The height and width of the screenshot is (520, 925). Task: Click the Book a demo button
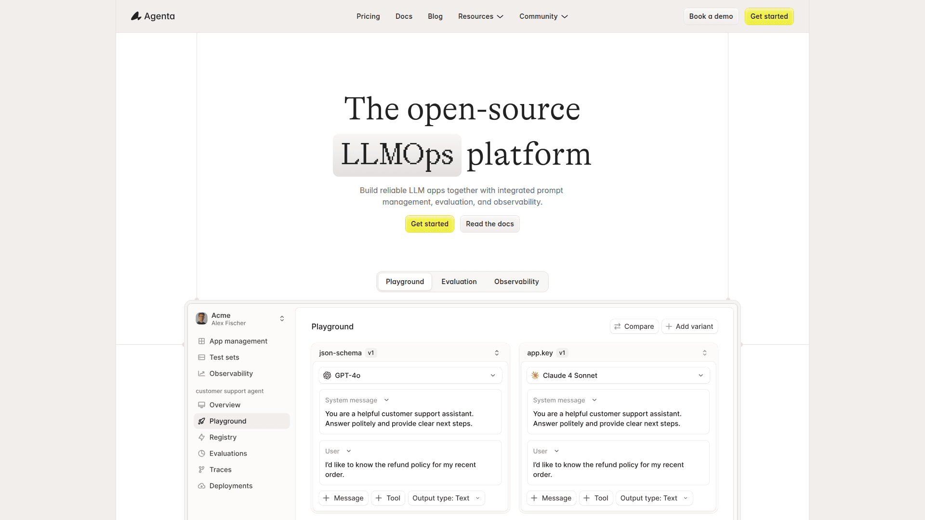pos(711,16)
